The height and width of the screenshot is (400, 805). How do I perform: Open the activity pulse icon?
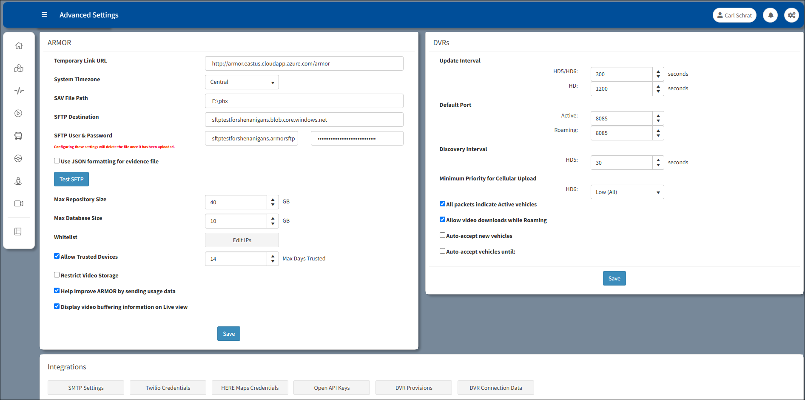click(x=18, y=91)
